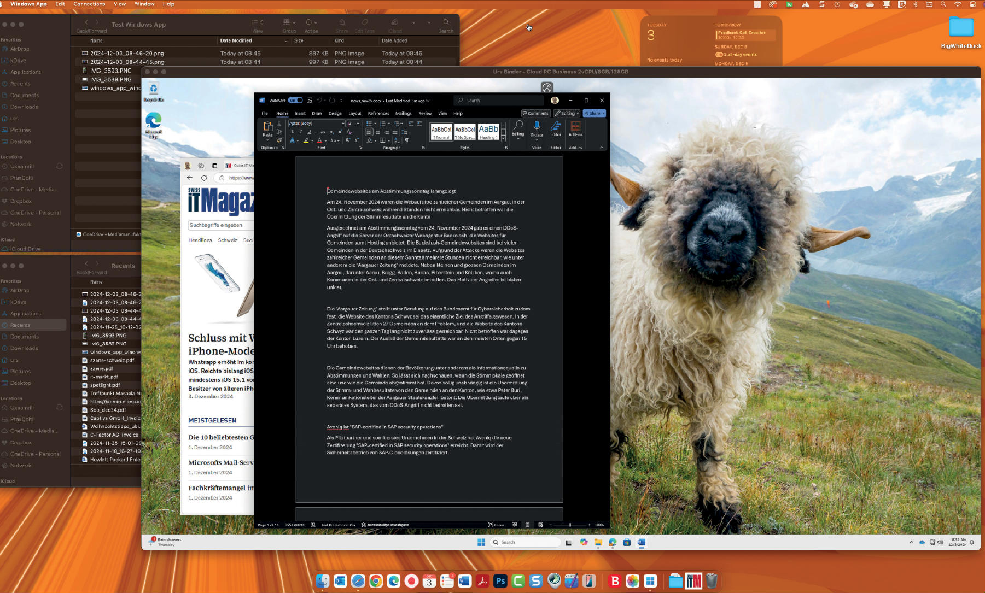
Task: Open Connections menu in macOS menu bar
Action: click(x=89, y=4)
